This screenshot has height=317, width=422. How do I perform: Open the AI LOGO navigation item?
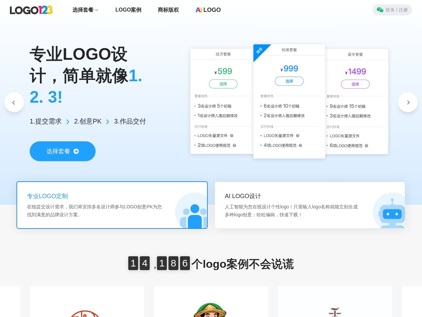point(208,10)
